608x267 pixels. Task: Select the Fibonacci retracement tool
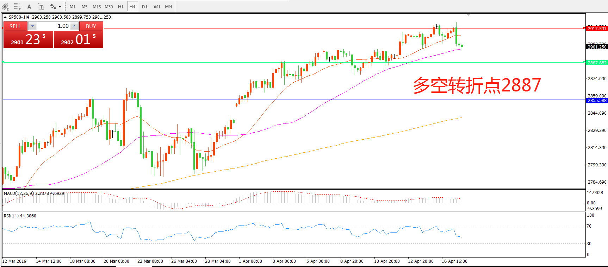(17, 6)
